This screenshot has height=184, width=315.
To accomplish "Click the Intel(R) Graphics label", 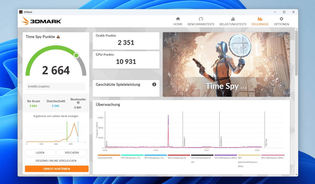I will coord(39,86).
